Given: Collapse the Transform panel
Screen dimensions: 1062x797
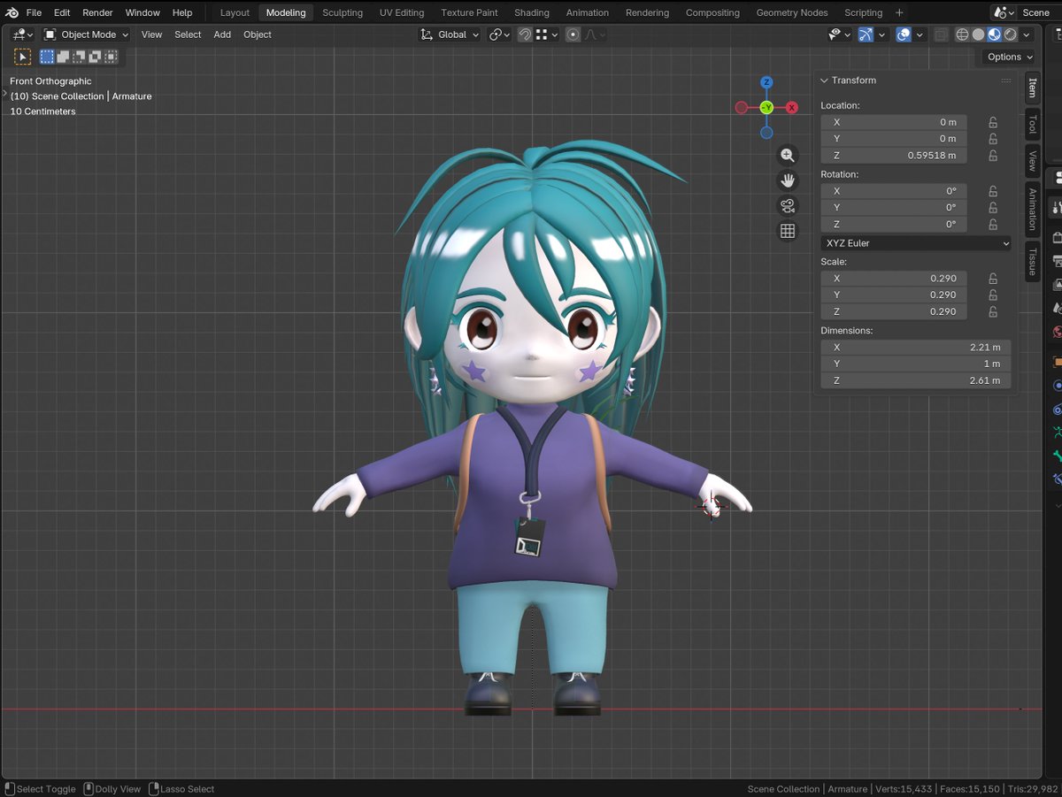Looking at the screenshot, I should (825, 80).
